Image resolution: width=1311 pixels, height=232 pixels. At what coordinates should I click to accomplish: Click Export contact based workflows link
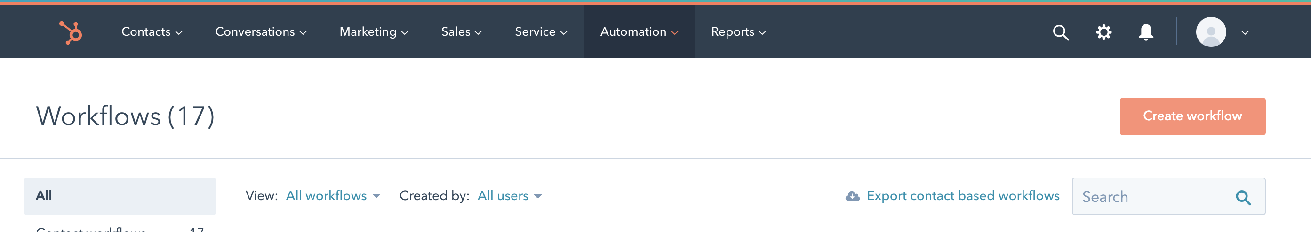pyautogui.click(x=963, y=196)
